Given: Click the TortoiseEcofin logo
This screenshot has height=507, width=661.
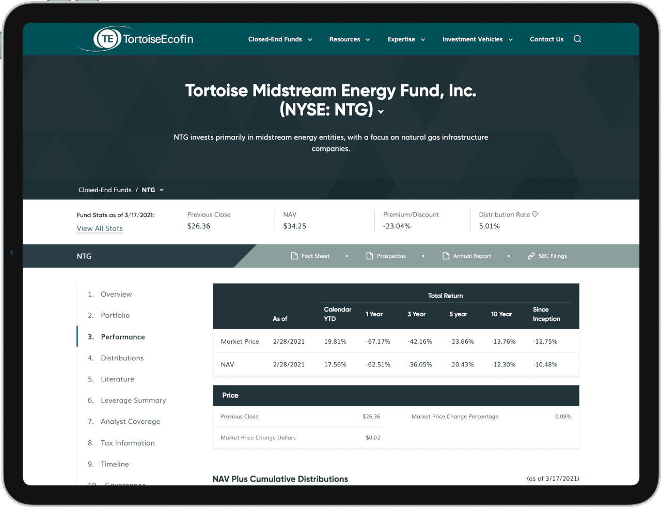Looking at the screenshot, I should (136, 39).
